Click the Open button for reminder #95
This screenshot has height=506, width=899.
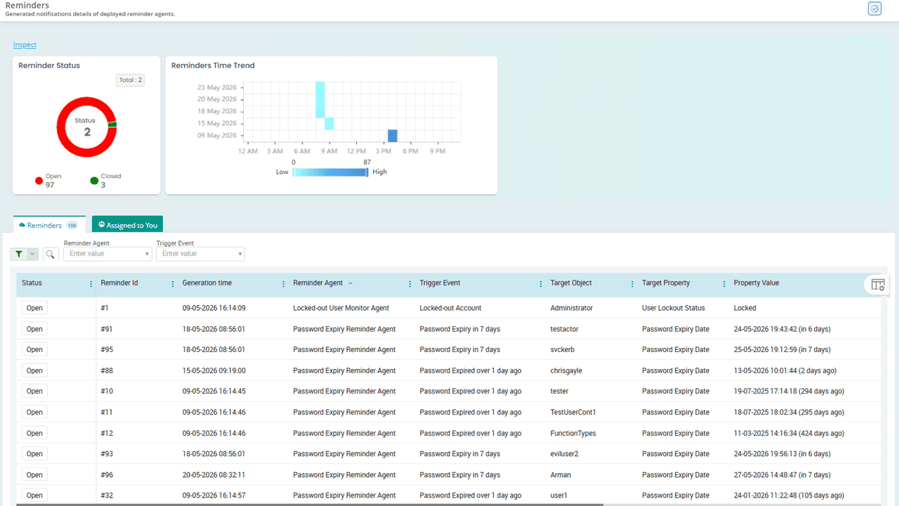pyautogui.click(x=34, y=349)
